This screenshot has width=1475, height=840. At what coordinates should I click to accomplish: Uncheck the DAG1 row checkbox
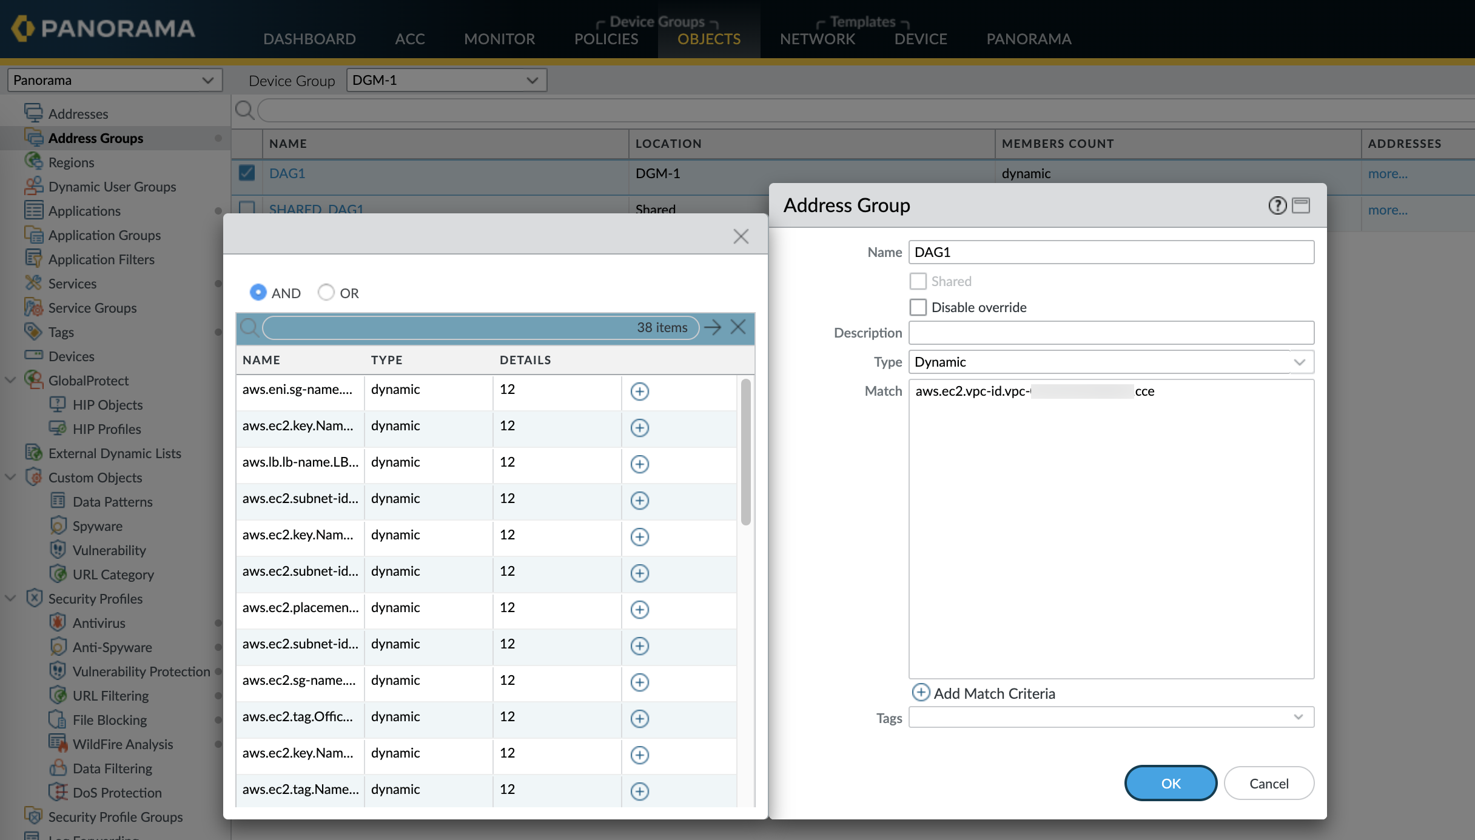tap(247, 173)
